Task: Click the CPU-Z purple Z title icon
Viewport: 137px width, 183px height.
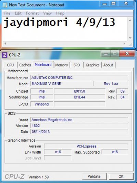Action: (4, 55)
